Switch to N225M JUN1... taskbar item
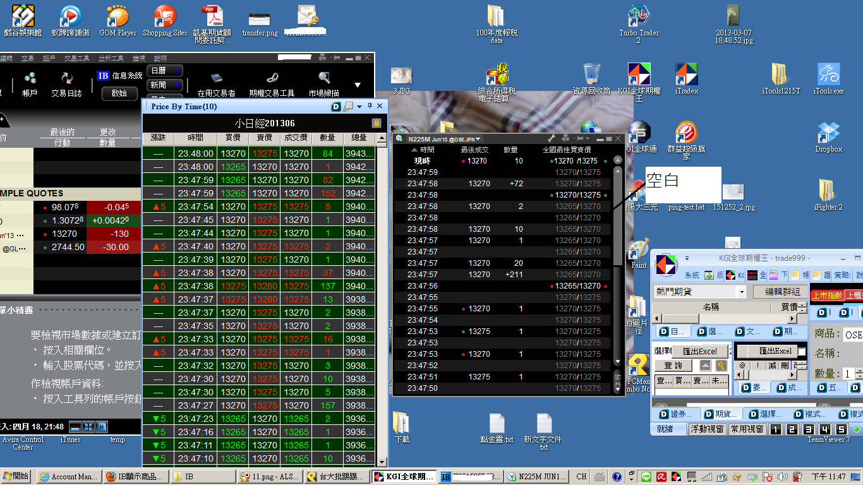Viewport: 863px width, 490px height. [x=536, y=477]
